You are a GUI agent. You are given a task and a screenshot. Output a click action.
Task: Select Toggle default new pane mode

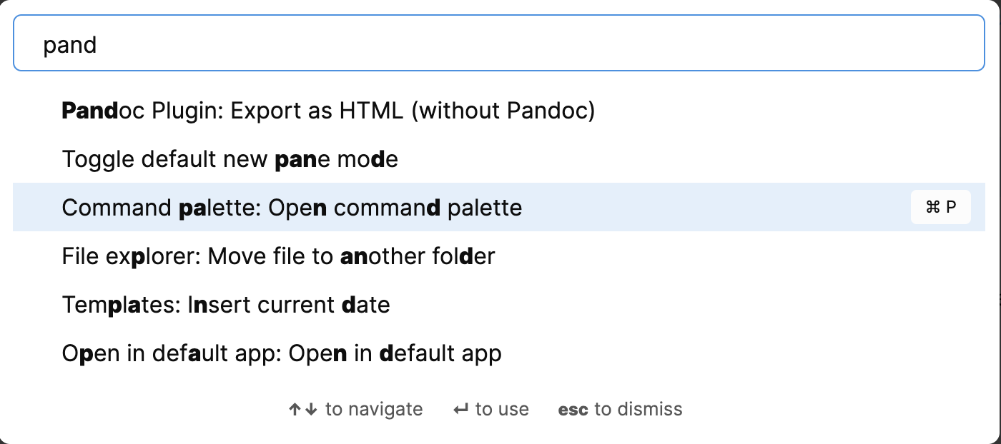pos(230,158)
